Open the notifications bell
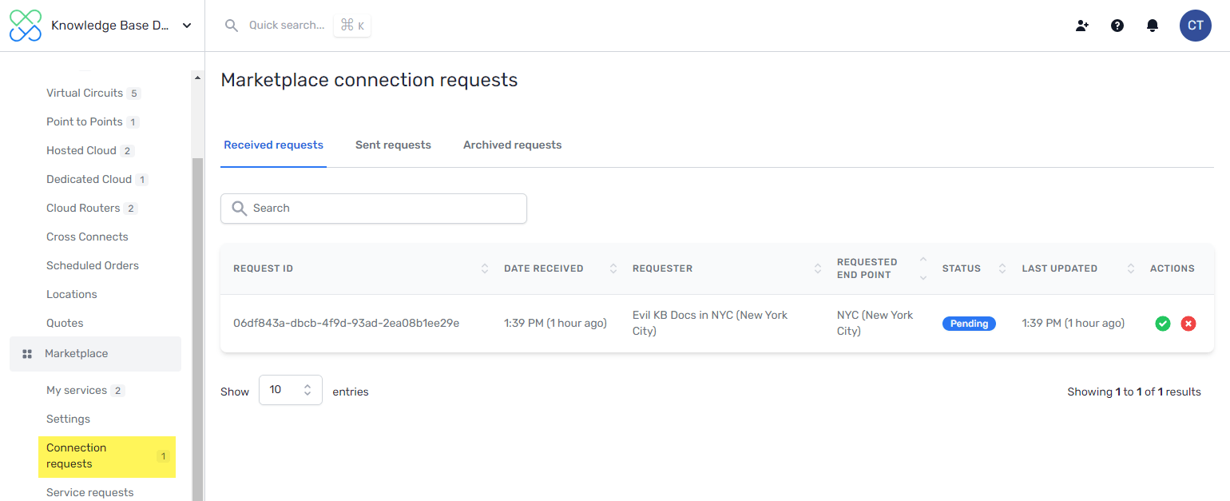 1152,26
